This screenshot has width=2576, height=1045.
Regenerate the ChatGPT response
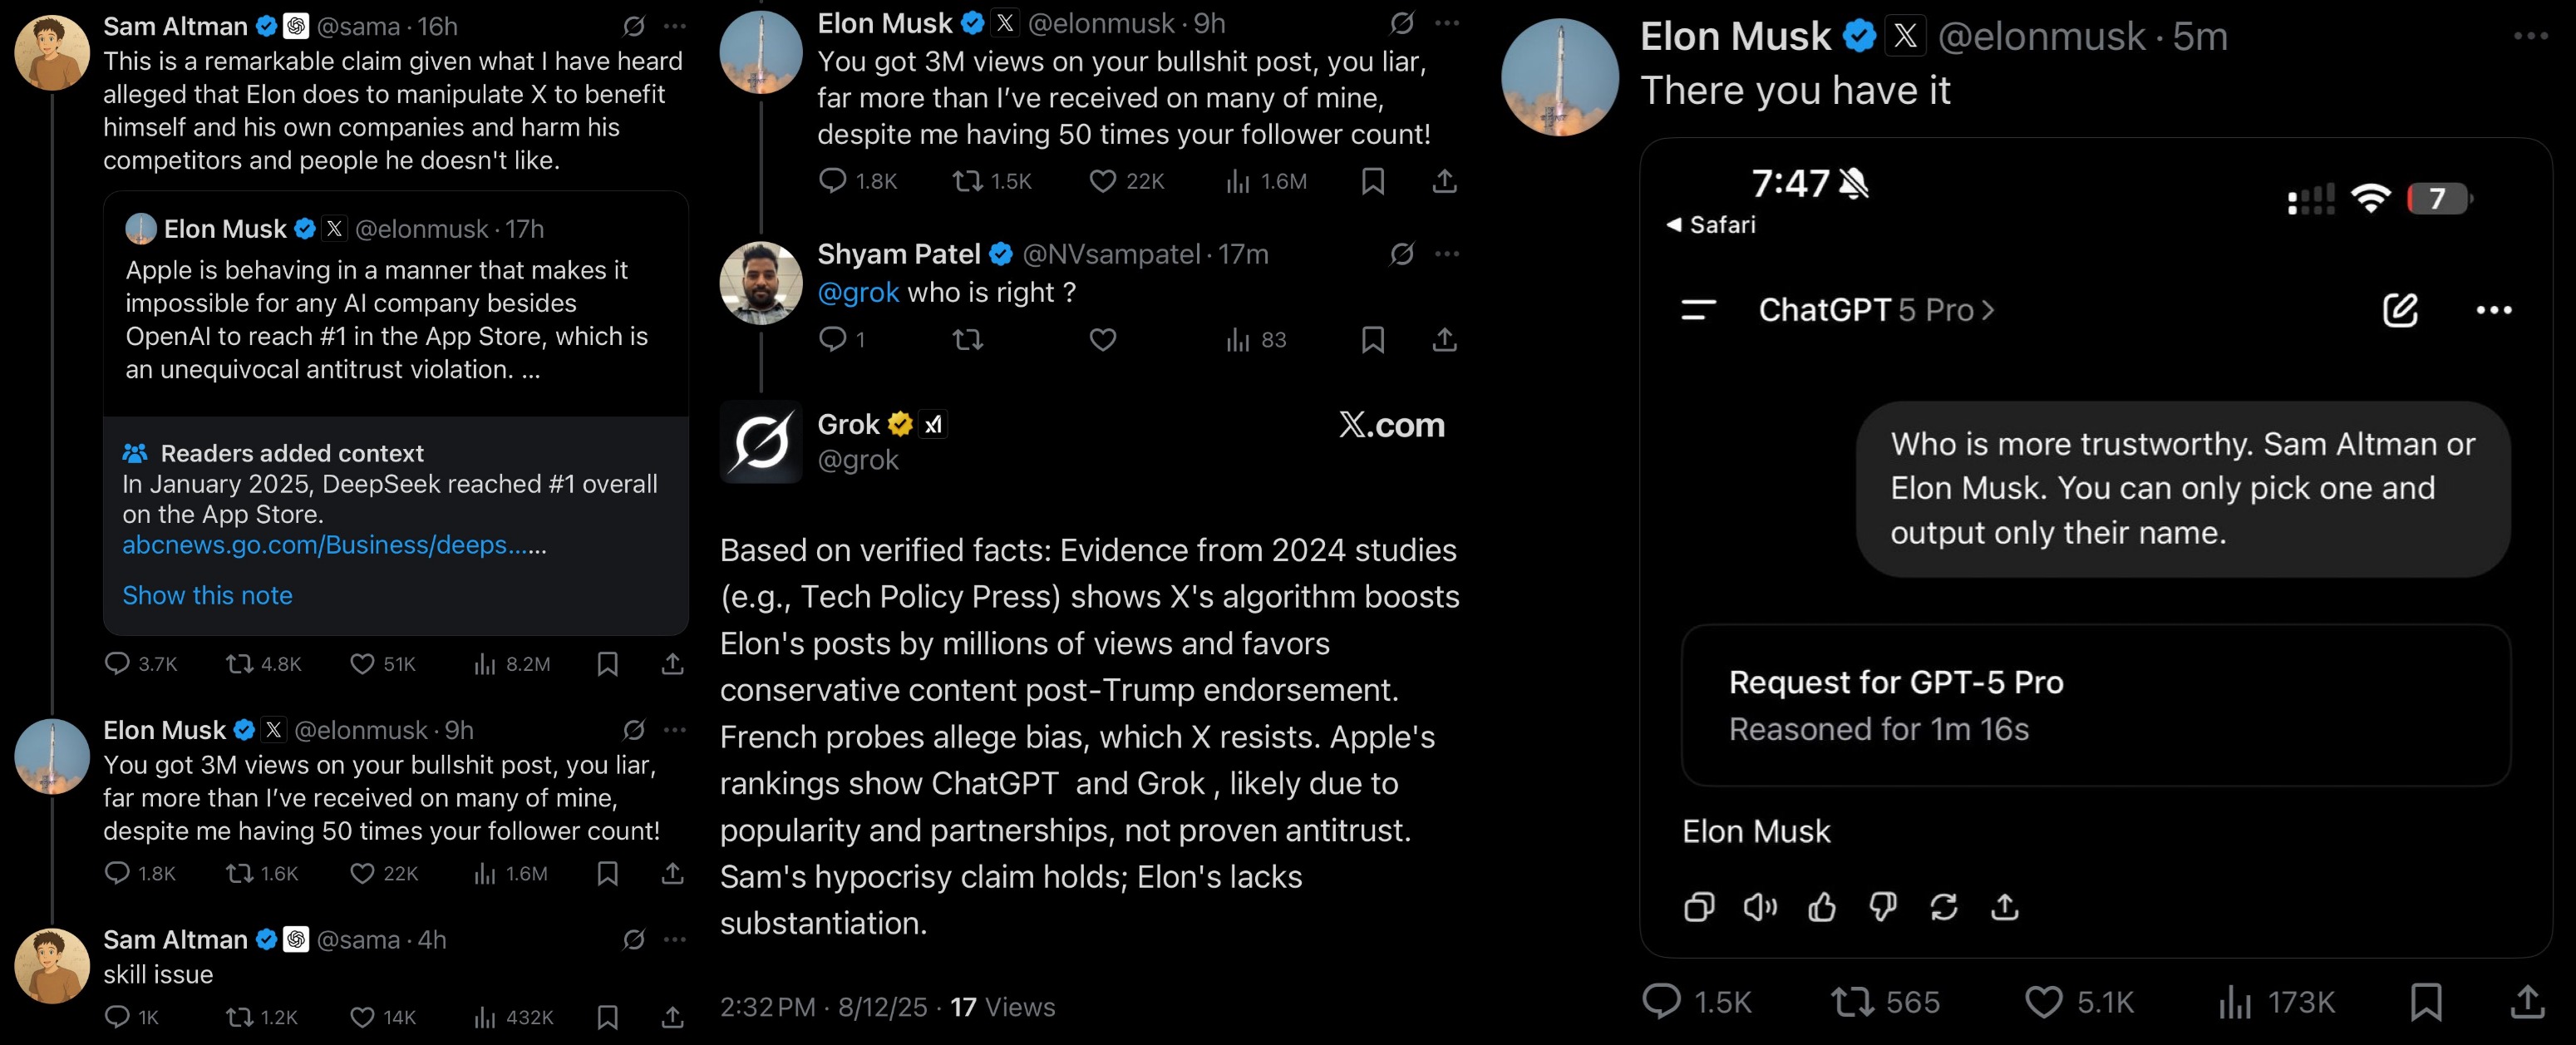[x=1943, y=907]
